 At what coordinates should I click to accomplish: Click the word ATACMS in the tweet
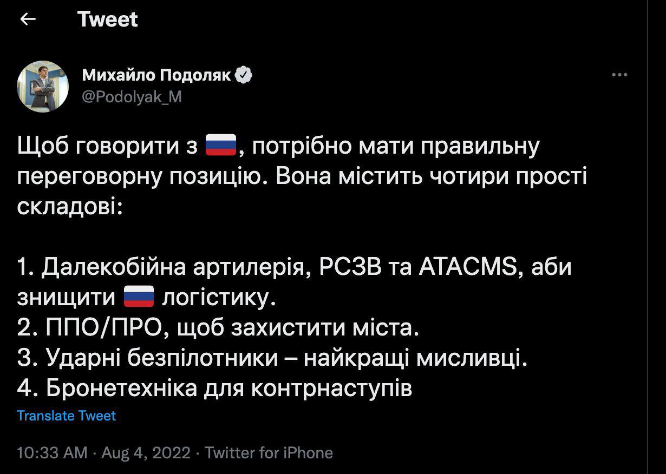point(467,267)
